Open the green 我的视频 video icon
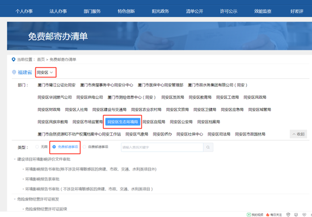This screenshot has width=312, height=217. point(248,214)
